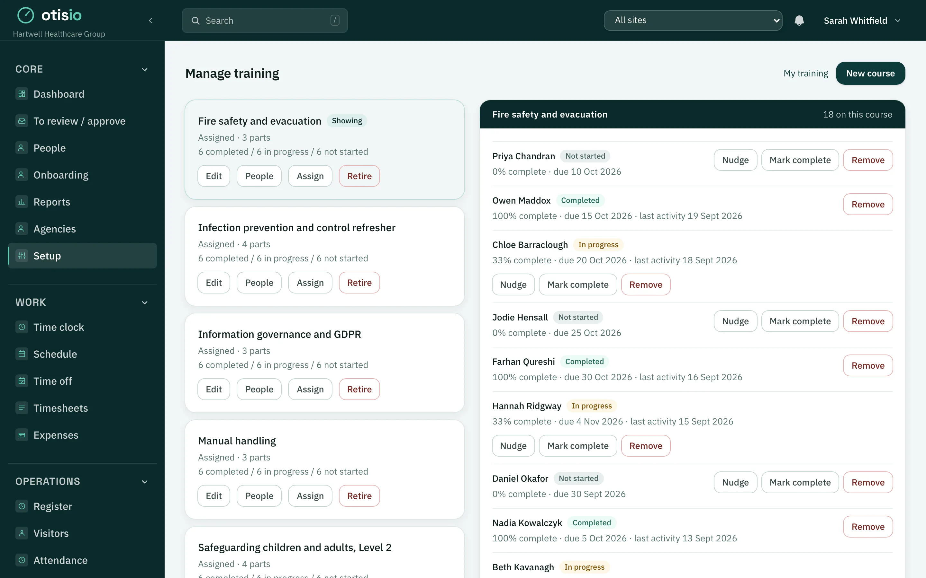Click the People icon in sidebar
This screenshot has width=926, height=578.
pos(22,148)
